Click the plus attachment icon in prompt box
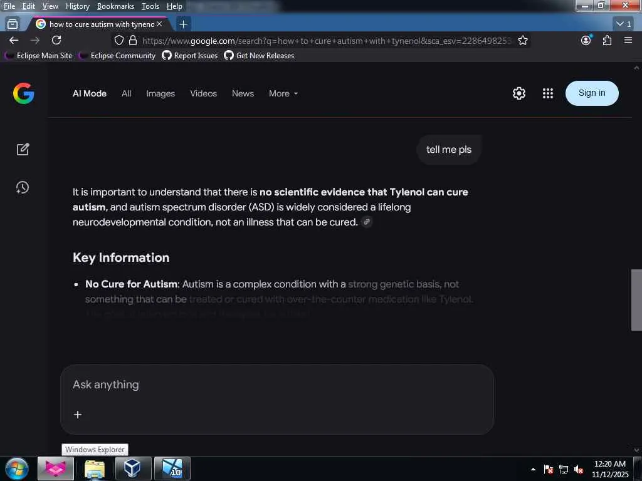 point(77,415)
